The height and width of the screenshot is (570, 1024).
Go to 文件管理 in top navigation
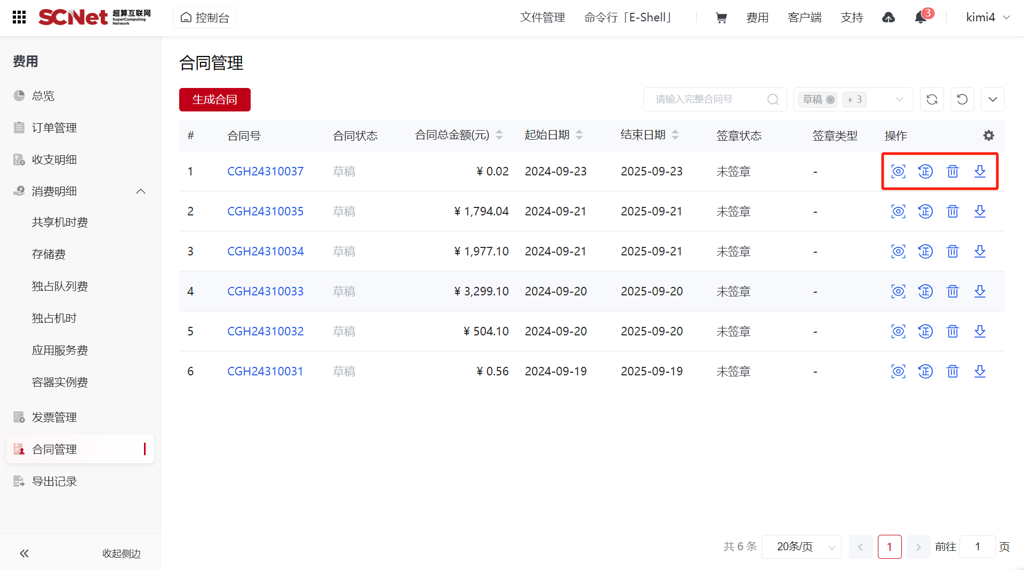(x=542, y=18)
